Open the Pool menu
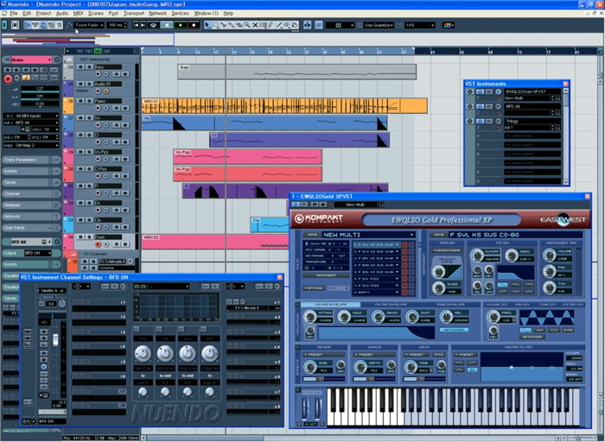The image size is (605, 442). [x=113, y=13]
